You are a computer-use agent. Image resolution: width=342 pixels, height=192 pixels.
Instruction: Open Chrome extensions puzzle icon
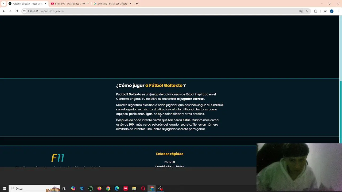click(x=316, y=11)
